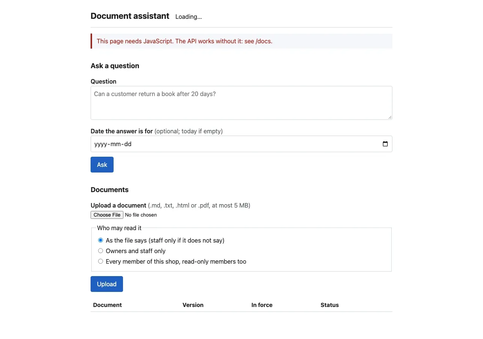This screenshot has width=483, height=339.
Task: Select 'As the file says' radio option
Action: 100,240
